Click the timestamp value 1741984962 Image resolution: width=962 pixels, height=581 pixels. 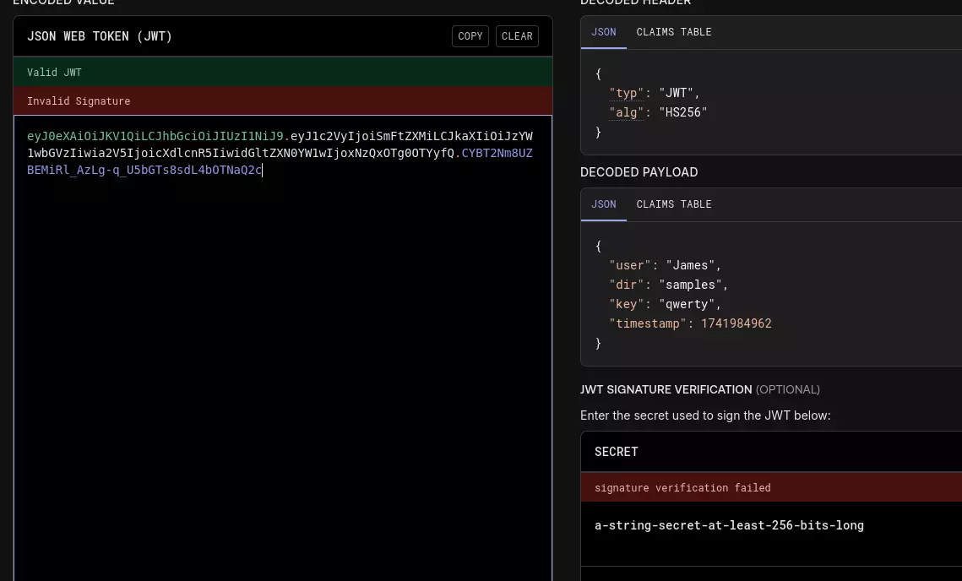tap(736, 323)
